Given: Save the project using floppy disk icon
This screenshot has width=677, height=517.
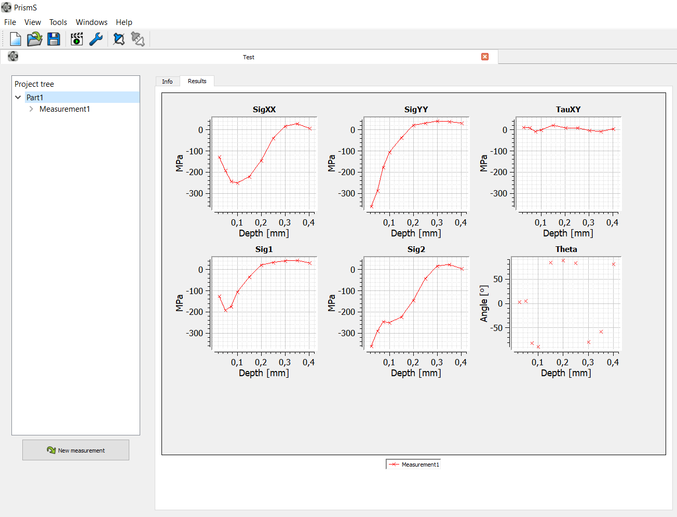Looking at the screenshot, I should click(53, 39).
